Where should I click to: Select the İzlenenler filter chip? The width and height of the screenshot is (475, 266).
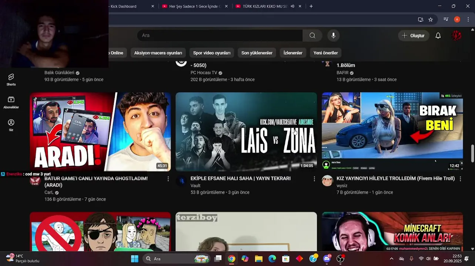click(293, 53)
